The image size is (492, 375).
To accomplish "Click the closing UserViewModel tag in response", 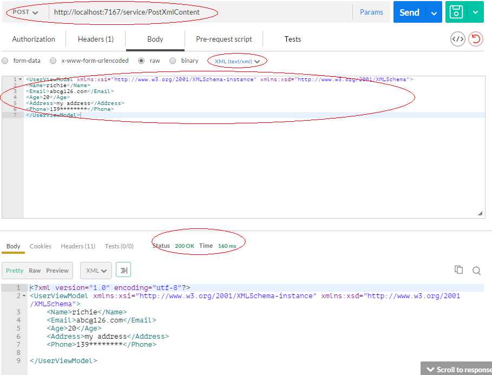I will (63, 361).
